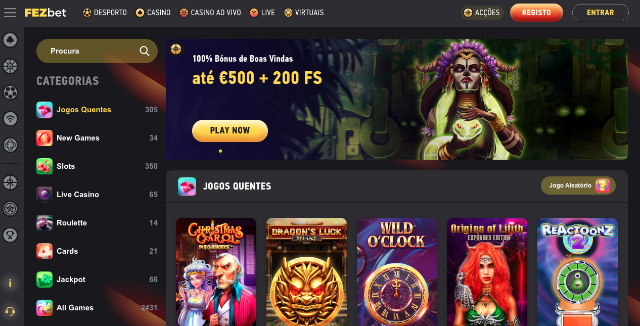640x326 pixels.
Task: Open the info icon in sidebar
Action: pyautogui.click(x=10, y=283)
